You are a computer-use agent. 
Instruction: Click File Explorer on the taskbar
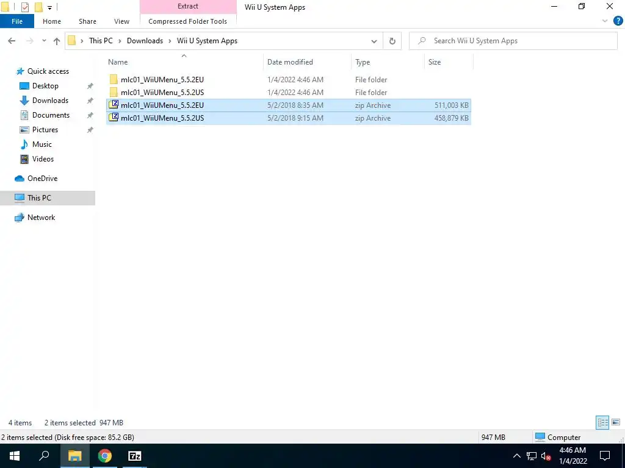pyautogui.click(x=74, y=456)
